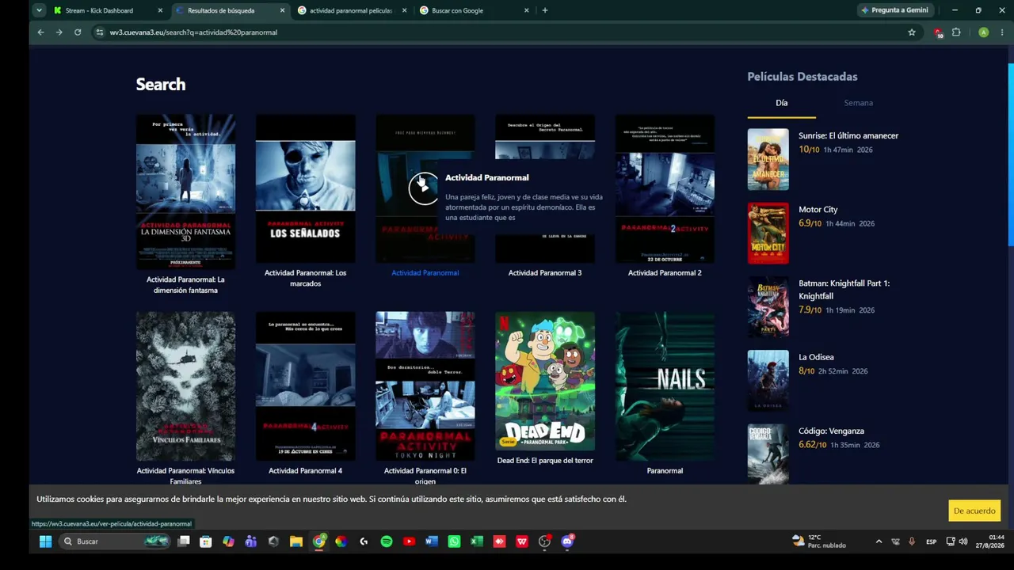This screenshot has width=1014, height=570.
Task: Launch Microsoft Excel from the taskbar
Action: point(477,541)
